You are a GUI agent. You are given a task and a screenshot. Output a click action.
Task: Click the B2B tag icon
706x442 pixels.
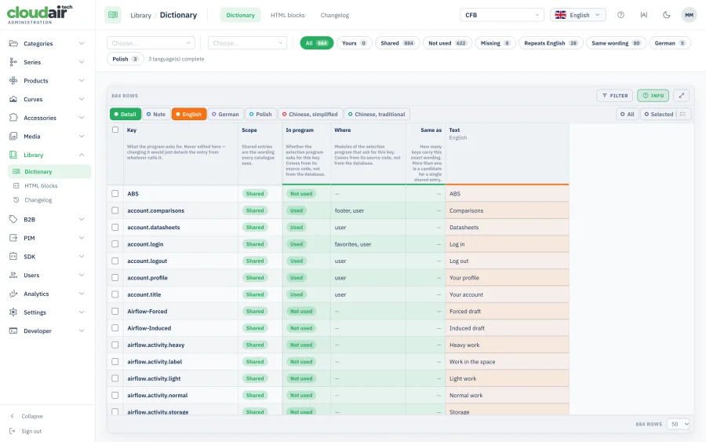coord(13,219)
